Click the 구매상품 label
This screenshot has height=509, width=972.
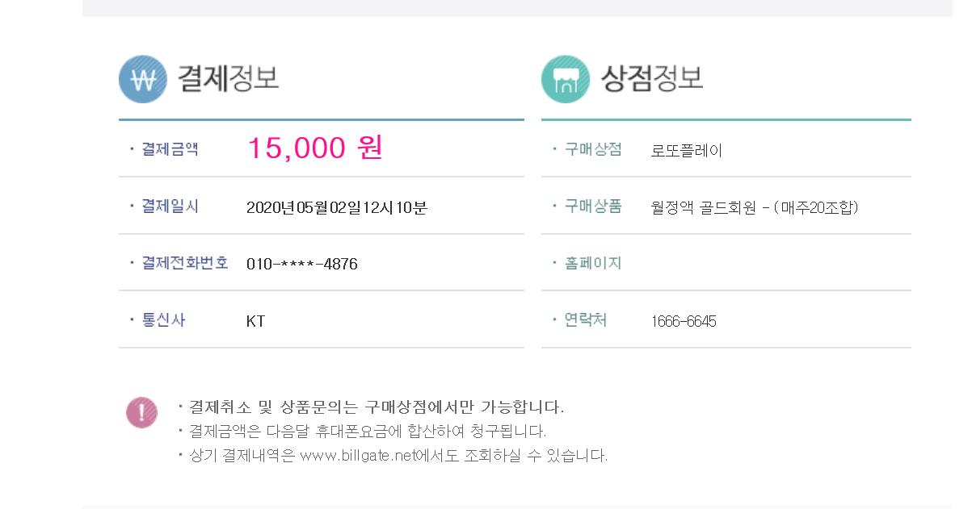[593, 207]
